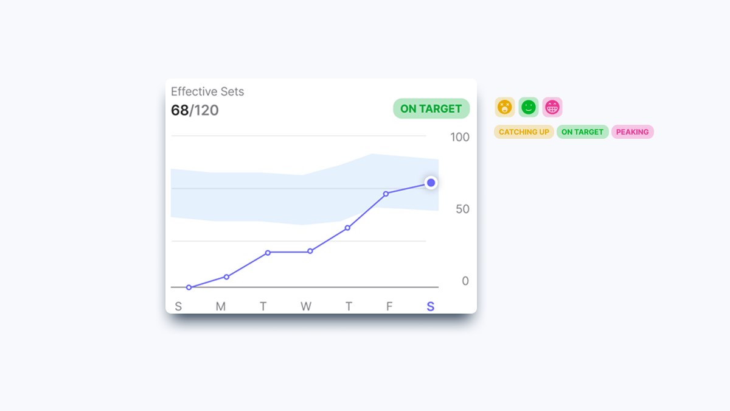The width and height of the screenshot is (730, 411).
Task: Pick the pink grinning face icon
Action: [x=552, y=107]
